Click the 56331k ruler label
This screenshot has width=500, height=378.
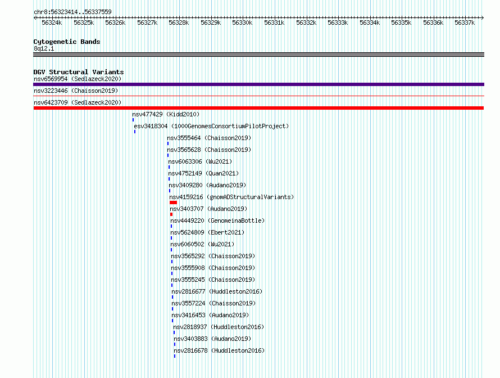click(x=274, y=22)
